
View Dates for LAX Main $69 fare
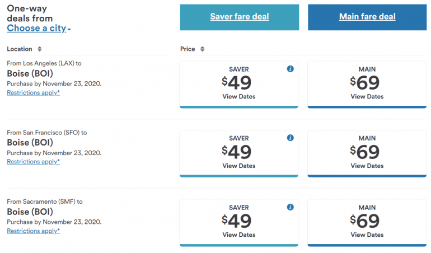pos(367,96)
